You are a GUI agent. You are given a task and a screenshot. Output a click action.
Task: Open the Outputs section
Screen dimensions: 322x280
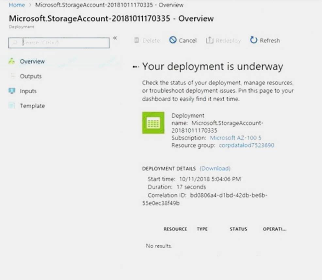31,76
